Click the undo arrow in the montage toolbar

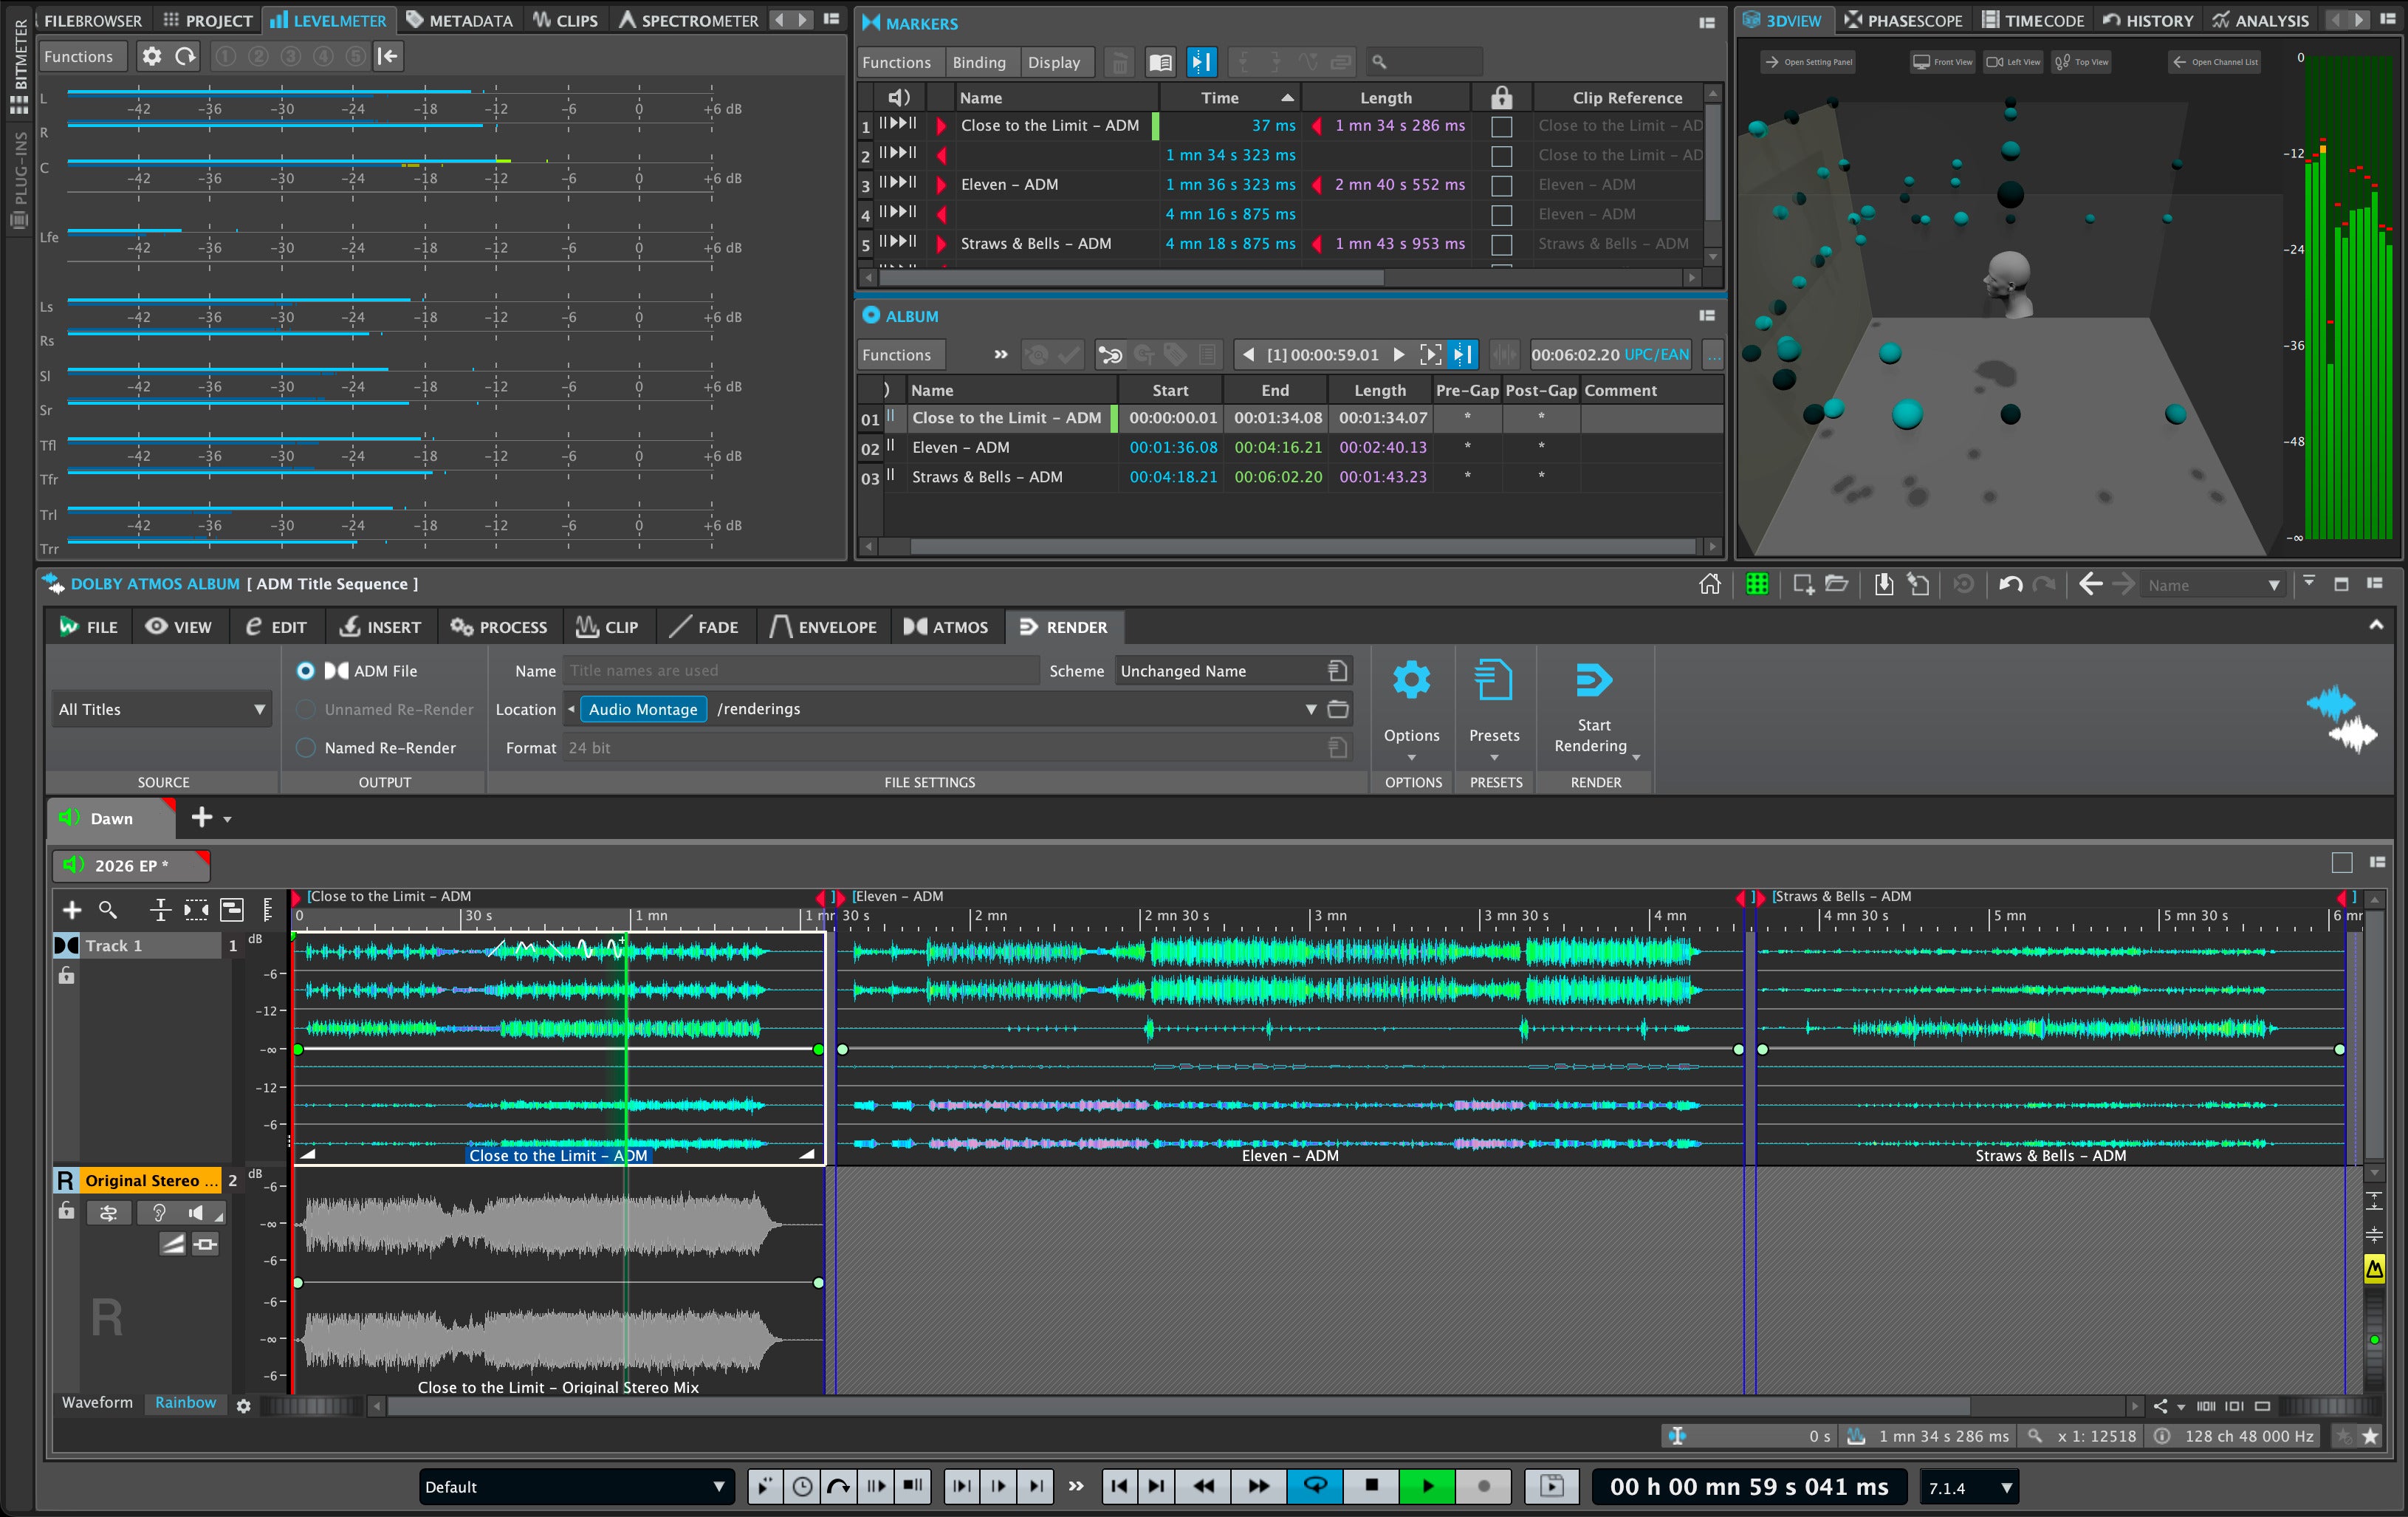point(2010,584)
